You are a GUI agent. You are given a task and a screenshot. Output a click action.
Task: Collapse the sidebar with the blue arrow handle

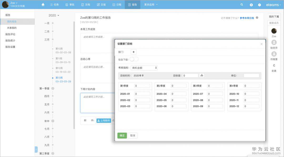point(36,149)
